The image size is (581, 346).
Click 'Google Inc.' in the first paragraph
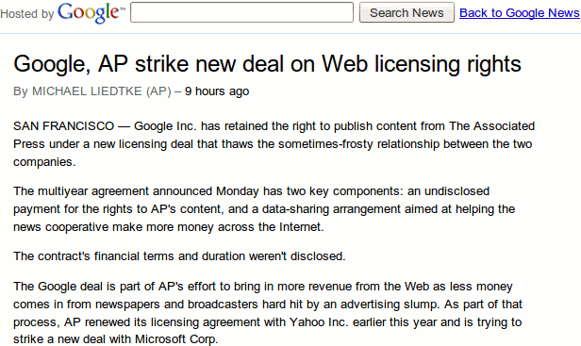(x=165, y=126)
